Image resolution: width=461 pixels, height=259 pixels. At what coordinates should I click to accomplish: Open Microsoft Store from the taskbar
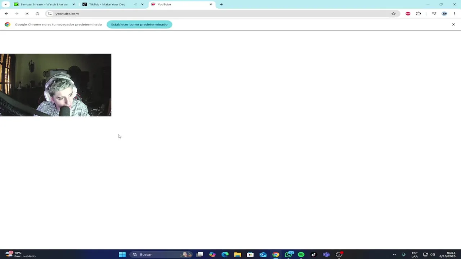tap(250, 255)
